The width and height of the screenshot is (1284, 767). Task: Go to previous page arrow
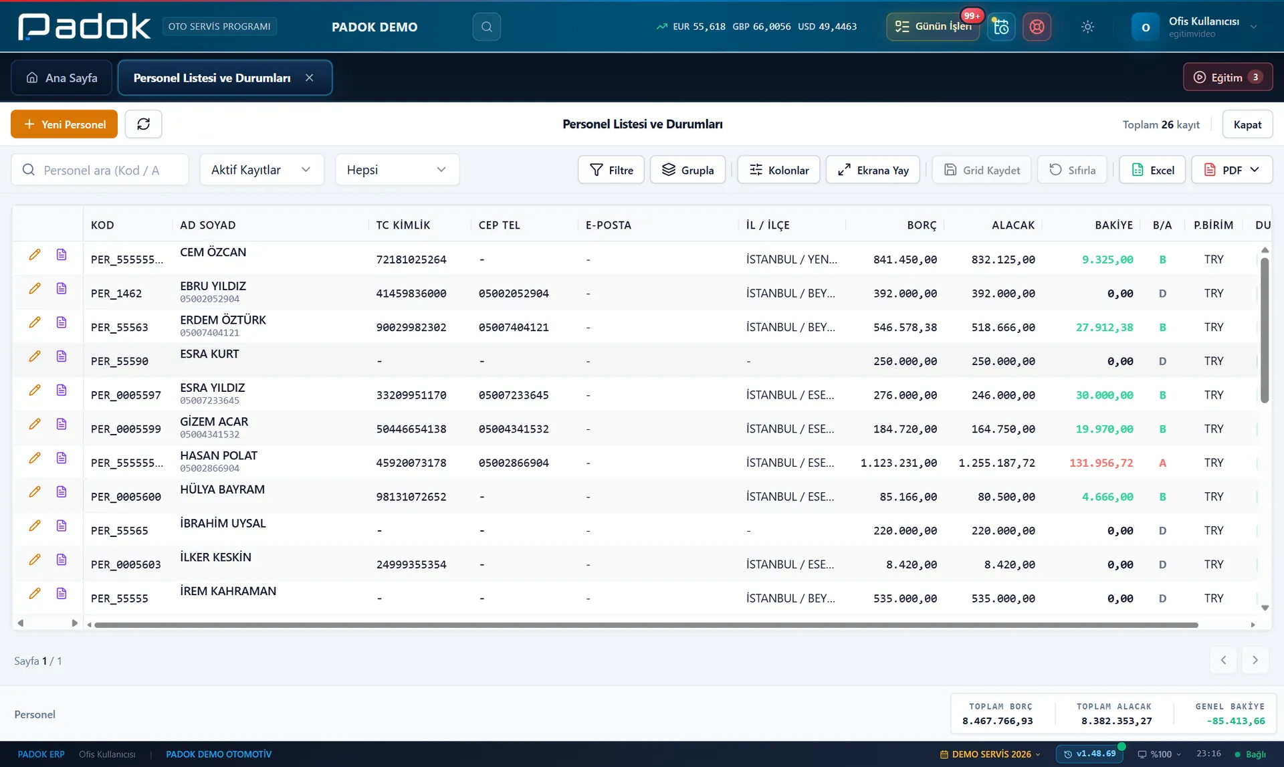point(1223,661)
